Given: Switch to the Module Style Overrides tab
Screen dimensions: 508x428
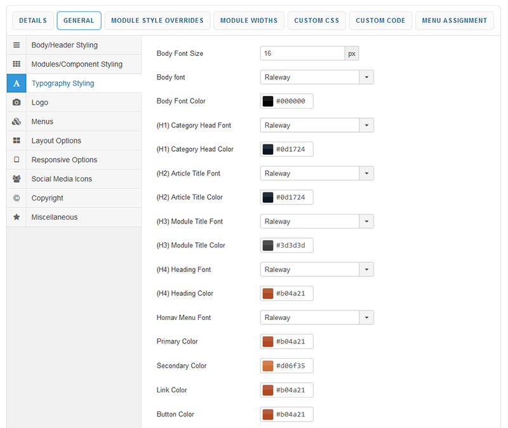Looking at the screenshot, I should tap(157, 21).
